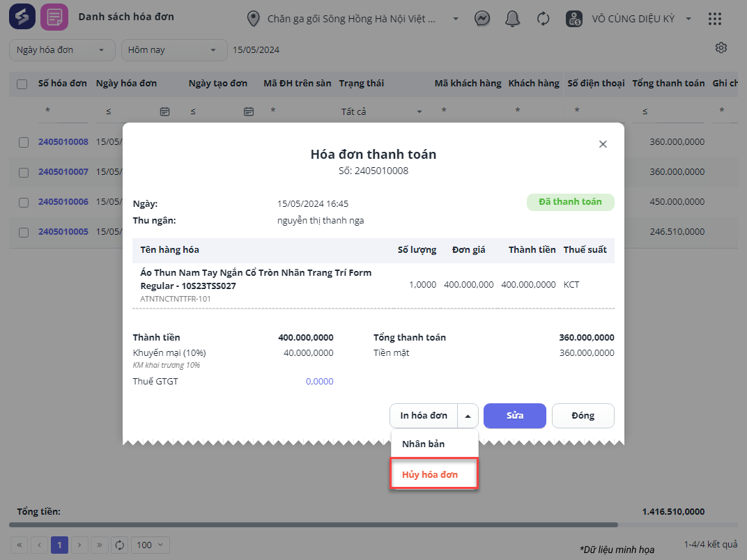Screen dimensions: 747x560
Task: Click the Sửa button
Action: tap(514, 416)
